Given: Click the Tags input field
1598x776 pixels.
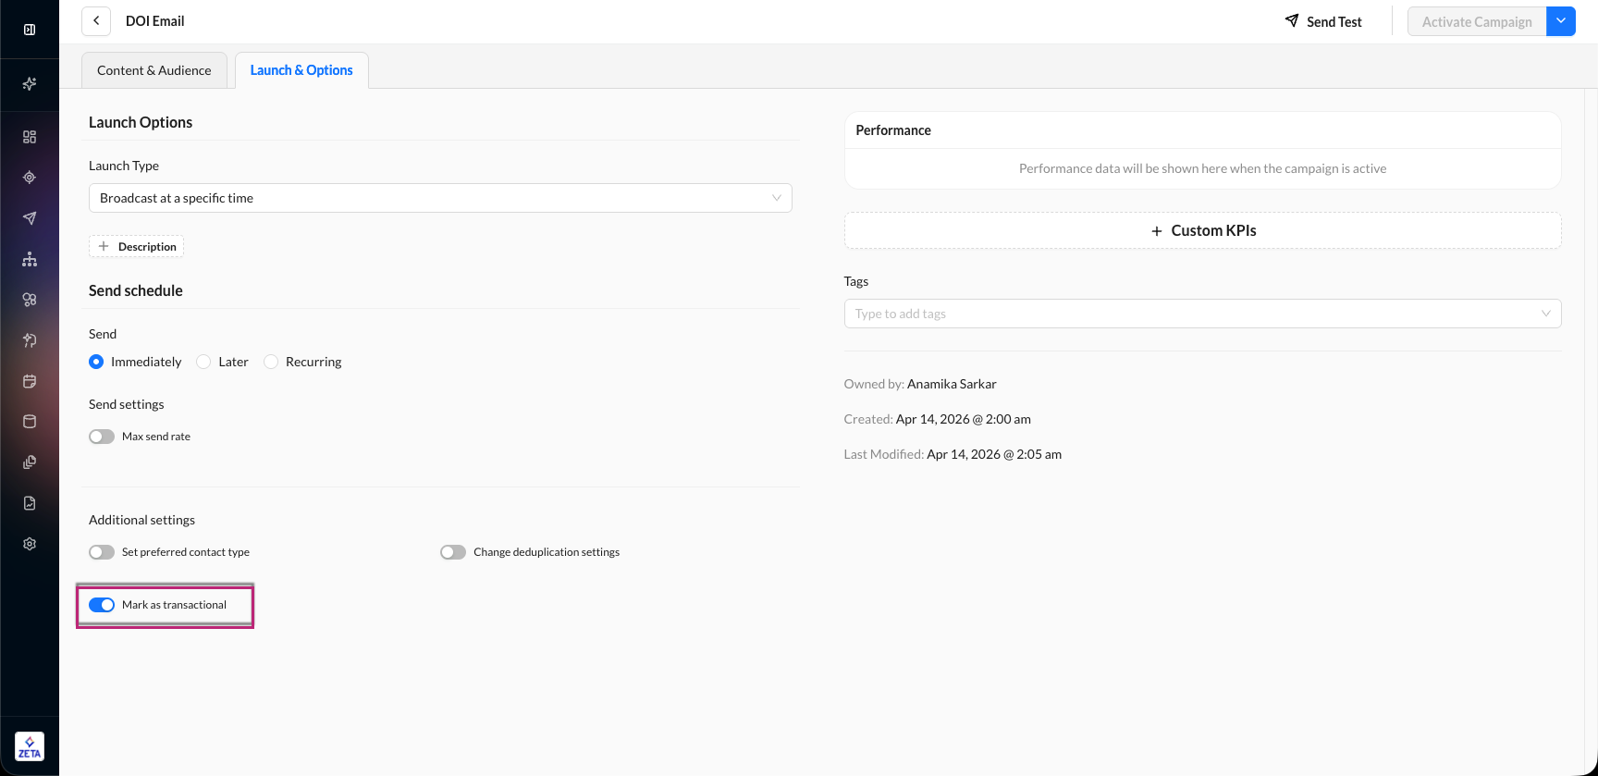Looking at the screenshot, I should 1193,314.
